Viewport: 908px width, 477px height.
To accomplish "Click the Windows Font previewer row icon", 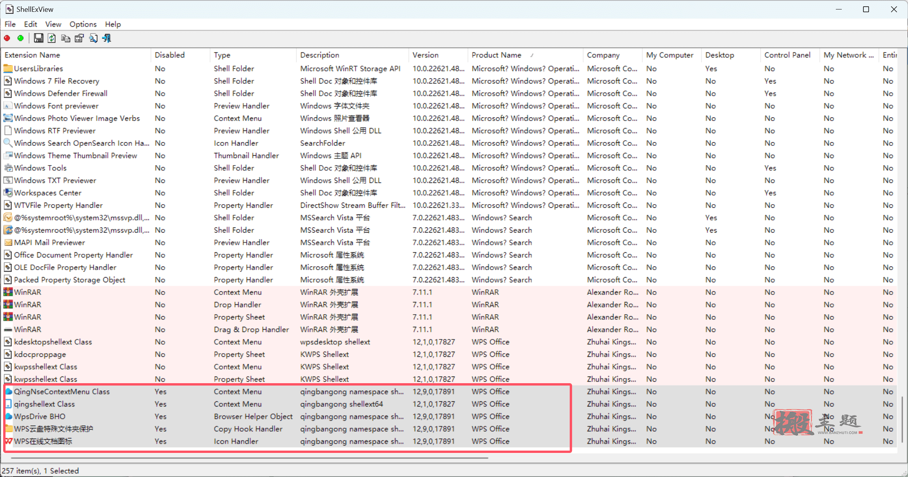I will point(8,106).
